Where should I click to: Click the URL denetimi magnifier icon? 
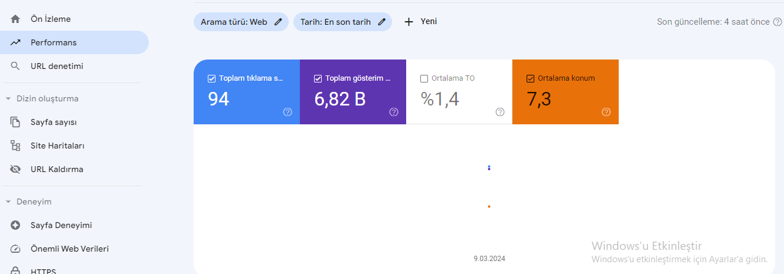pos(15,66)
